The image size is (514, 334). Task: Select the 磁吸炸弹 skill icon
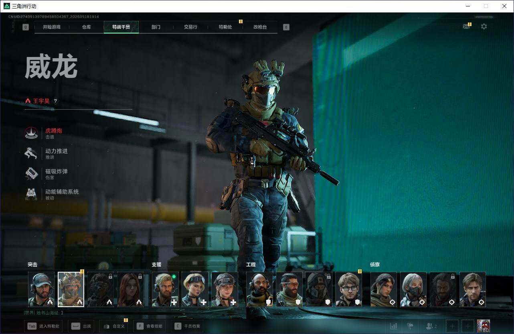32,174
